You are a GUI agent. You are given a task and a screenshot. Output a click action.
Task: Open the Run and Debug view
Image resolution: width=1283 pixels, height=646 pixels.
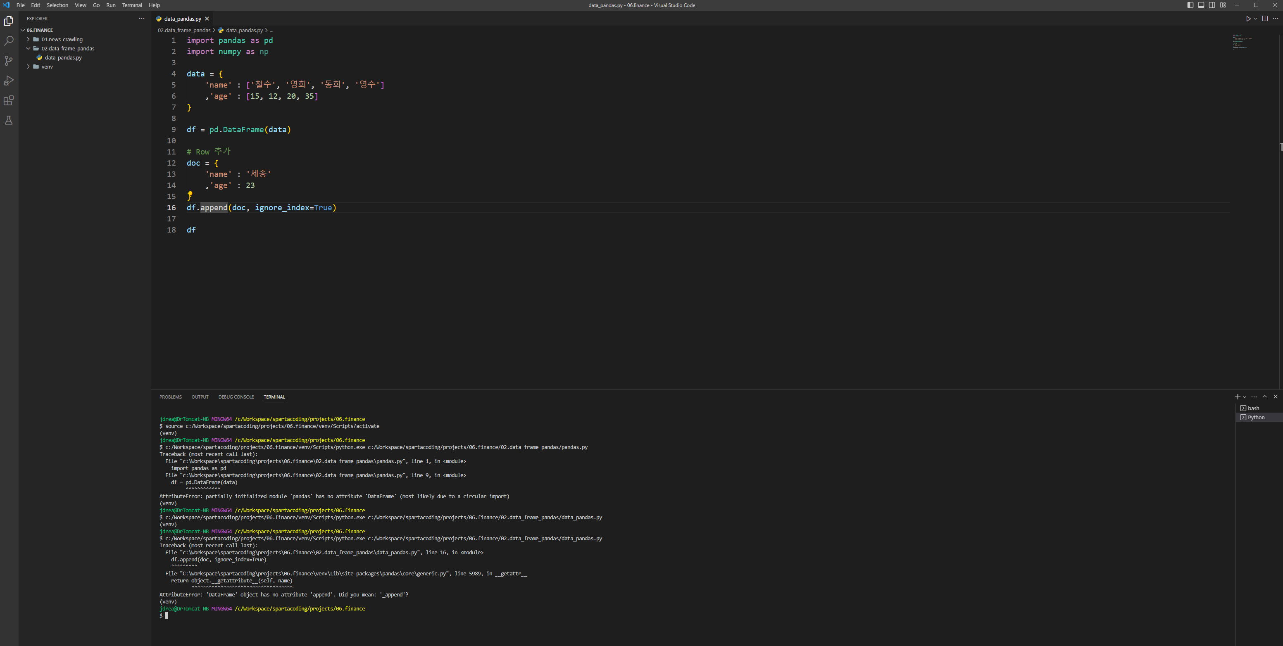(8, 81)
